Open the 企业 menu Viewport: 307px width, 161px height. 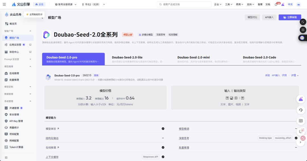click(x=218, y=4)
